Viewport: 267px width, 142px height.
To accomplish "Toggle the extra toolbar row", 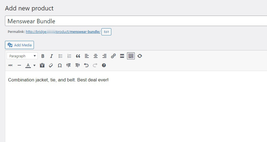I will pyautogui.click(x=131, y=56).
